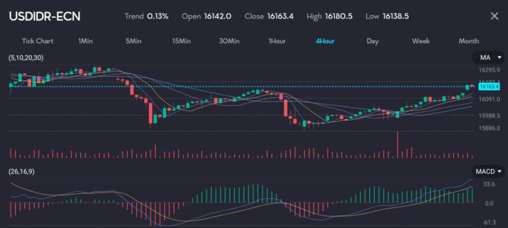Click the tallest red volume bar
508x228 pixels.
pyautogui.click(x=397, y=145)
